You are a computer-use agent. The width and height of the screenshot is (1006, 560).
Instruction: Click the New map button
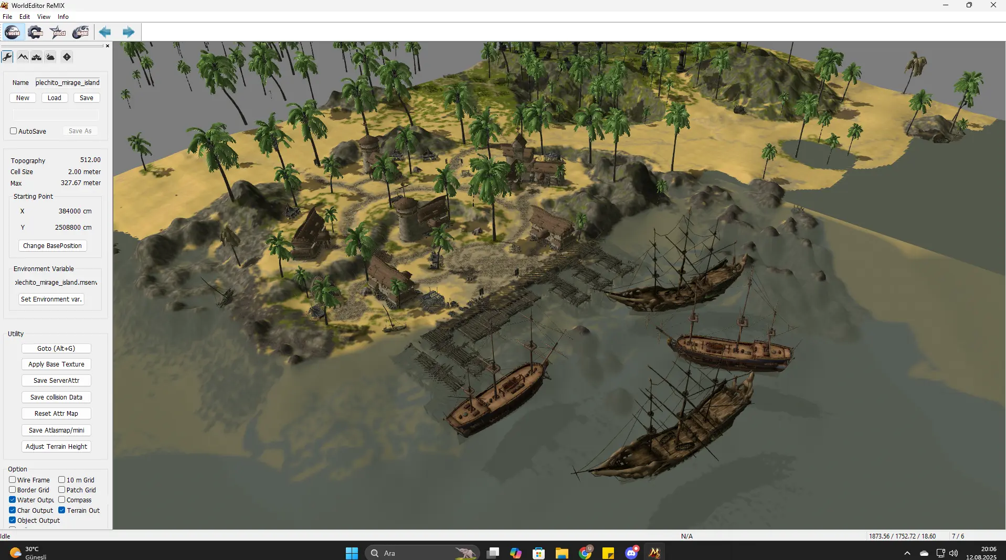[x=23, y=98]
